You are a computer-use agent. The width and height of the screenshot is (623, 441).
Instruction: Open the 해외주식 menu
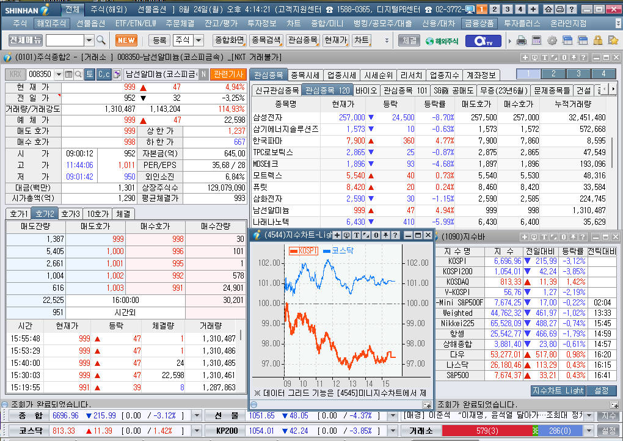click(51, 23)
